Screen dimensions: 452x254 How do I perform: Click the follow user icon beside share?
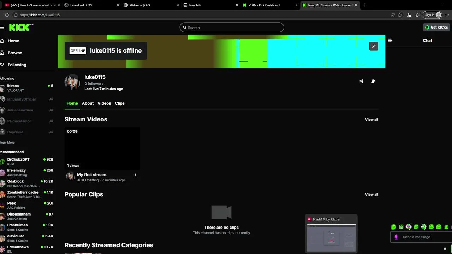click(373, 81)
